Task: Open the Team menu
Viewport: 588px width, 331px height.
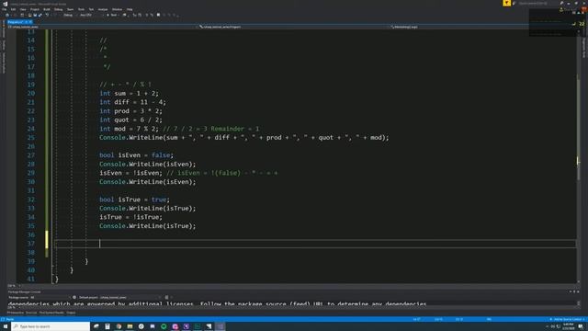Action: [x=70, y=9]
